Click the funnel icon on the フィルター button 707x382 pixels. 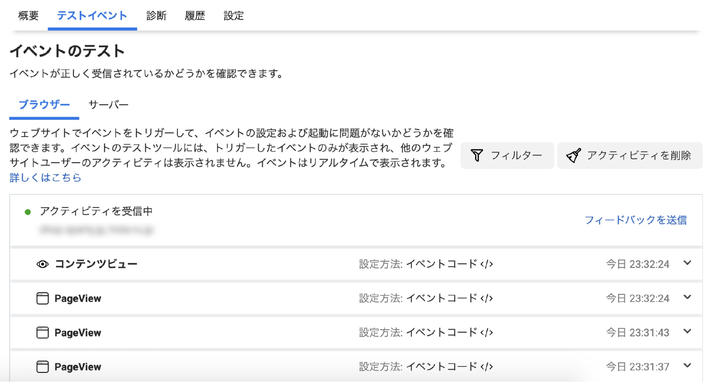477,155
